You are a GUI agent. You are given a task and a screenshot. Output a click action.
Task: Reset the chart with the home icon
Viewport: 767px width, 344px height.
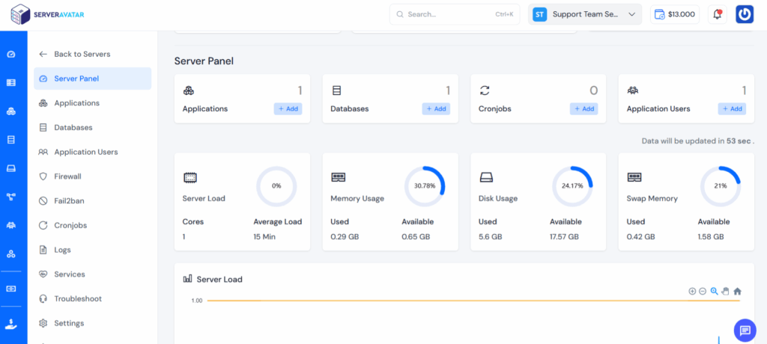point(737,291)
